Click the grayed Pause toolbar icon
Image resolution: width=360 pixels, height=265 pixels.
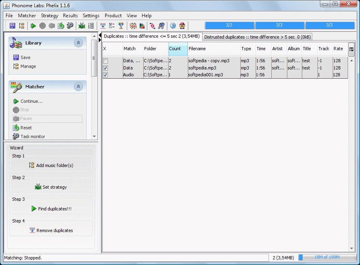(52, 26)
